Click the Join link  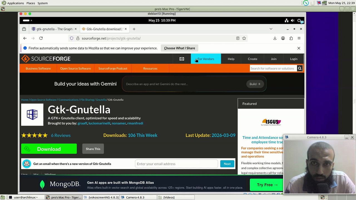click(x=274, y=59)
